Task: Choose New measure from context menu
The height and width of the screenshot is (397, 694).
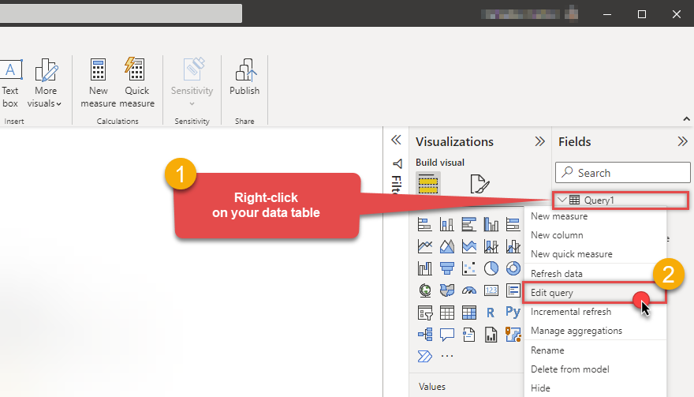Action: (x=595, y=216)
